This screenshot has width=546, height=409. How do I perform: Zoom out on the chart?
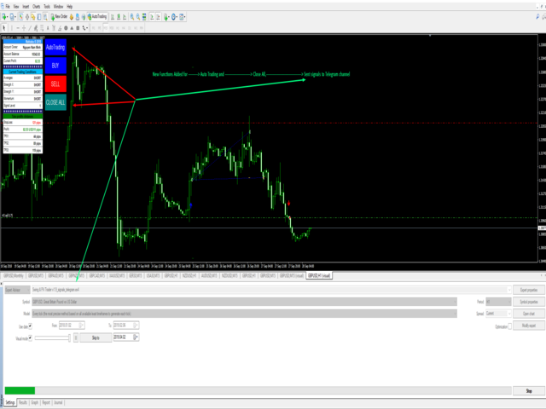pos(138,17)
